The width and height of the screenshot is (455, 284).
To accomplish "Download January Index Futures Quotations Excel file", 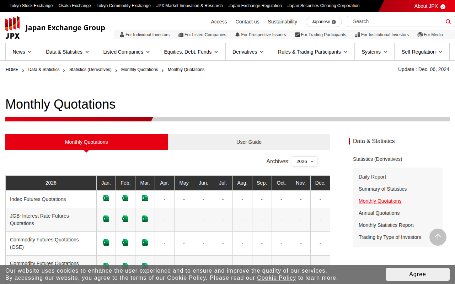I will click(x=106, y=198).
